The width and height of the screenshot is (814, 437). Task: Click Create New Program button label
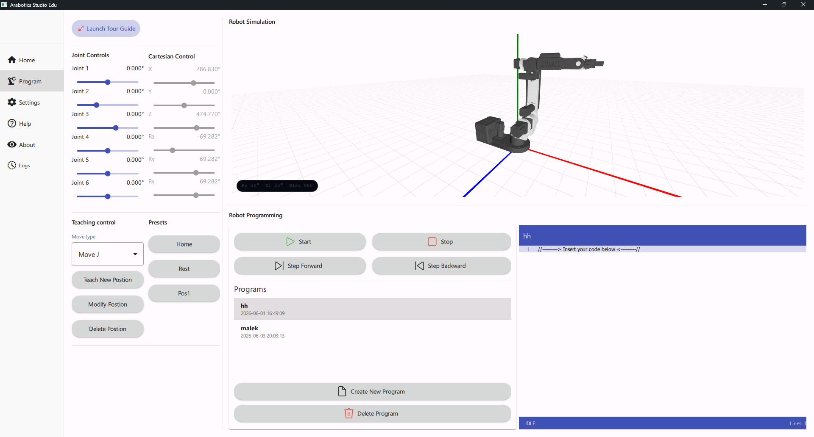377,392
